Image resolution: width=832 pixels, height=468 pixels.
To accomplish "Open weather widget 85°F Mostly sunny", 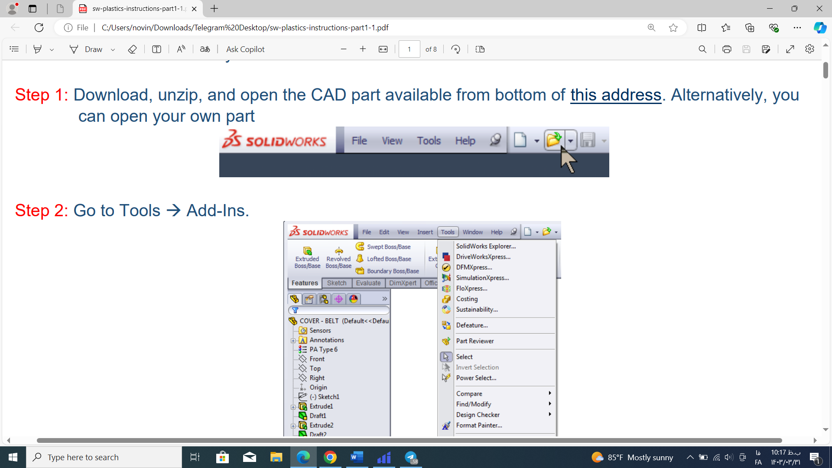I will pos(632,457).
